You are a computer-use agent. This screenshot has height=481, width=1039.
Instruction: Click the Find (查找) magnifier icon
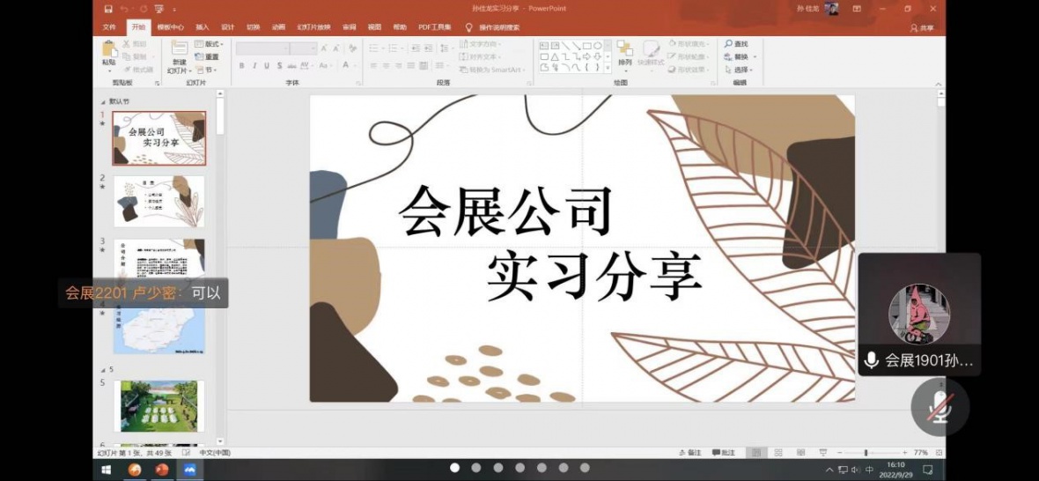[x=729, y=44]
